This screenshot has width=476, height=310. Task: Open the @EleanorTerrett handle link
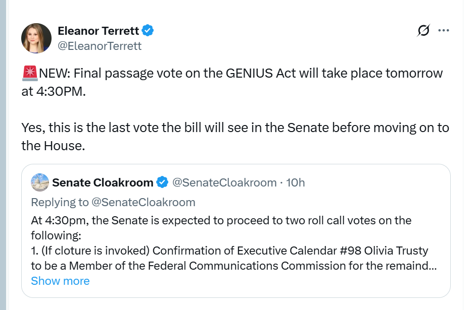click(x=100, y=46)
